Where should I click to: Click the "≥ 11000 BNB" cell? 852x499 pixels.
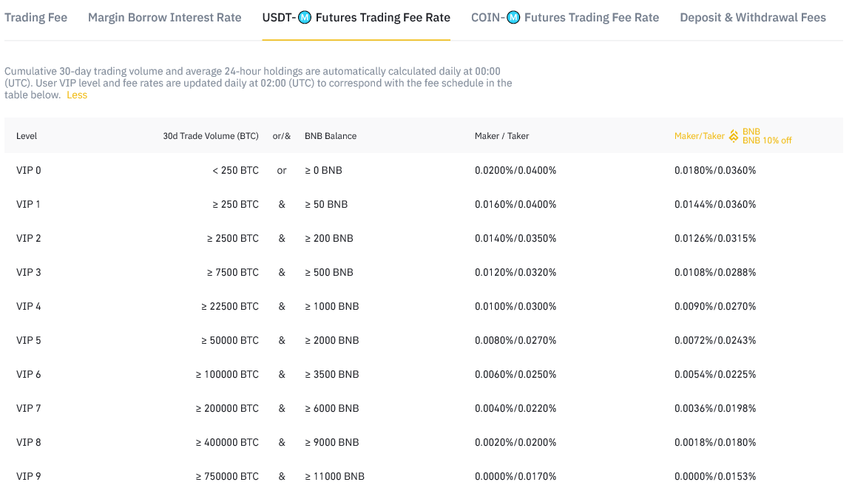334,476
